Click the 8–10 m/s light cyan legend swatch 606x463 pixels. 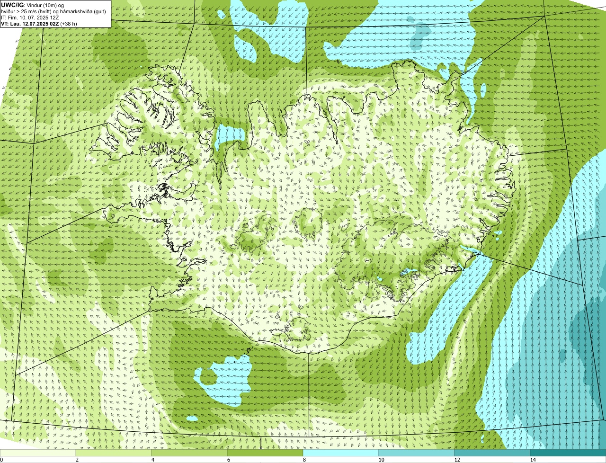point(341,453)
